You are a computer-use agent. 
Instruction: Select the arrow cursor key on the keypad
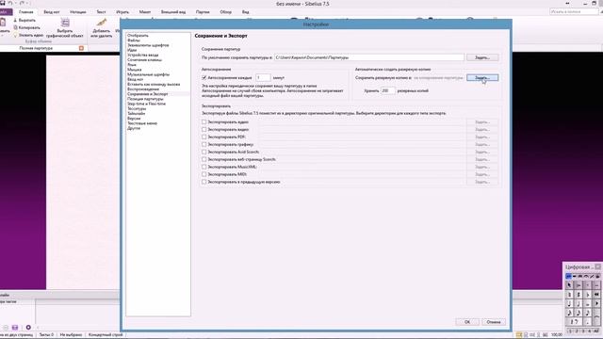569,284
